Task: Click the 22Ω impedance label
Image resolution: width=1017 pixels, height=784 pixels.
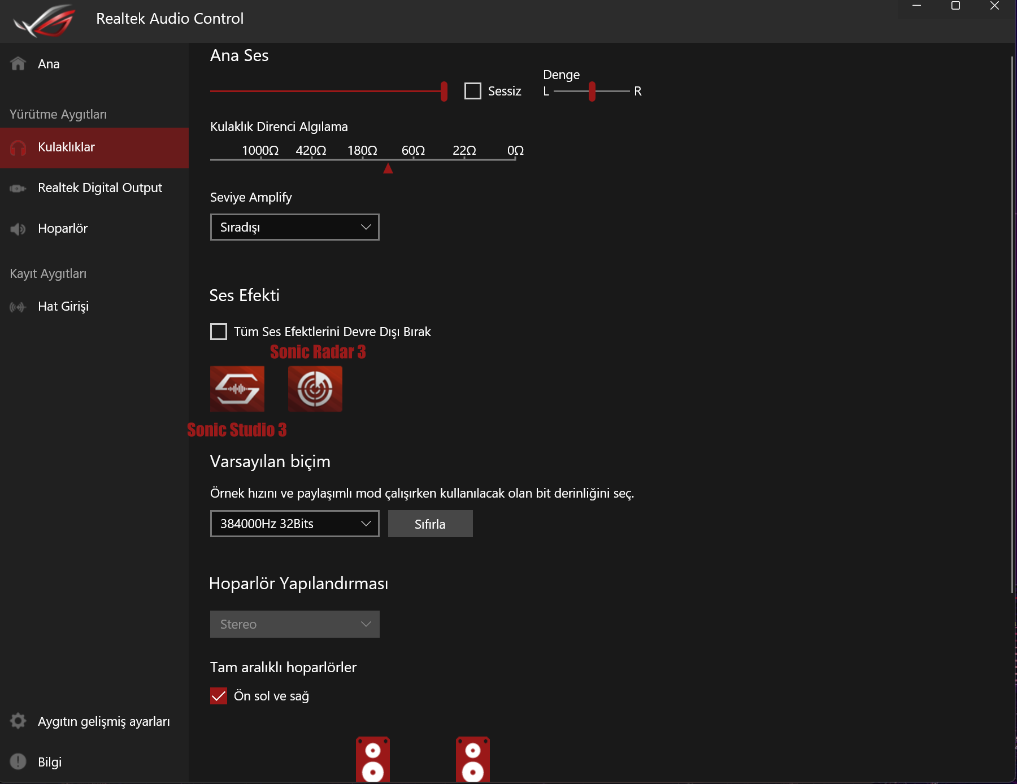Action: click(x=464, y=150)
